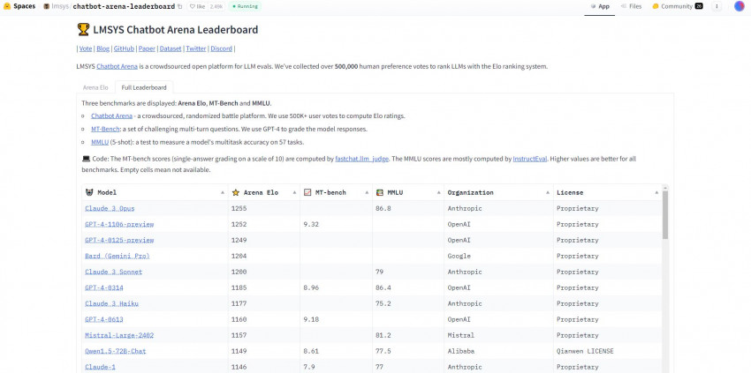This screenshot has width=751, height=373.
Task: Follow the Discord link
Action: [x=223, y=48]
